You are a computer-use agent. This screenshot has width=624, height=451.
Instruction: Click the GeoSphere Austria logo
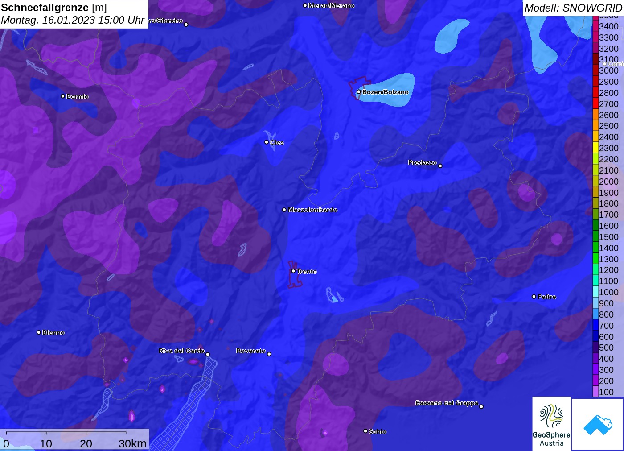[551, 424]
